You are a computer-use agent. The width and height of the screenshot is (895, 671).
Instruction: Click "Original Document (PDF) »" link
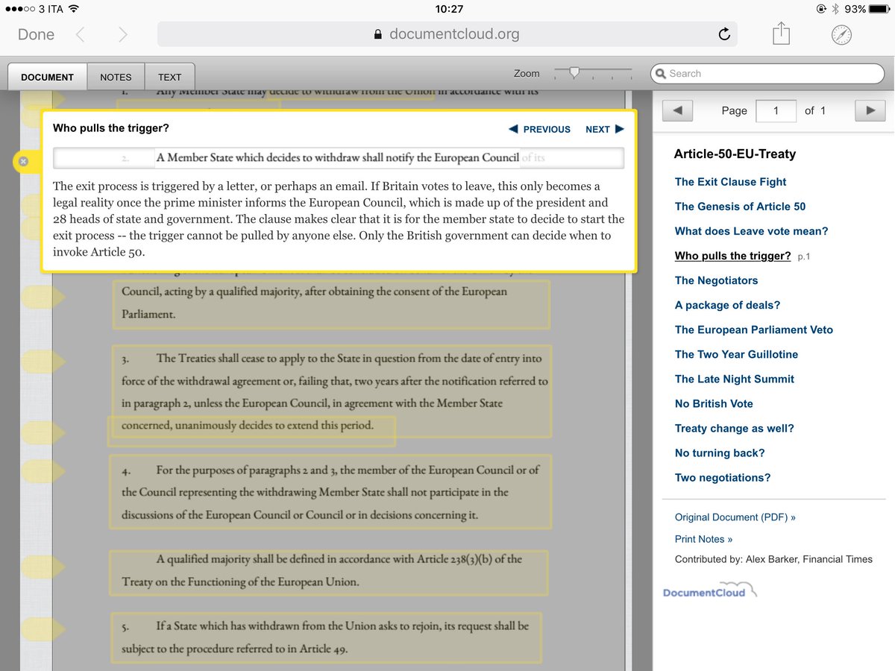click(735, 517)
